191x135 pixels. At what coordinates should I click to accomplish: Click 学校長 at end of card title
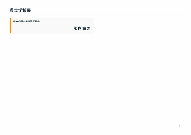(x=36, y=21)
